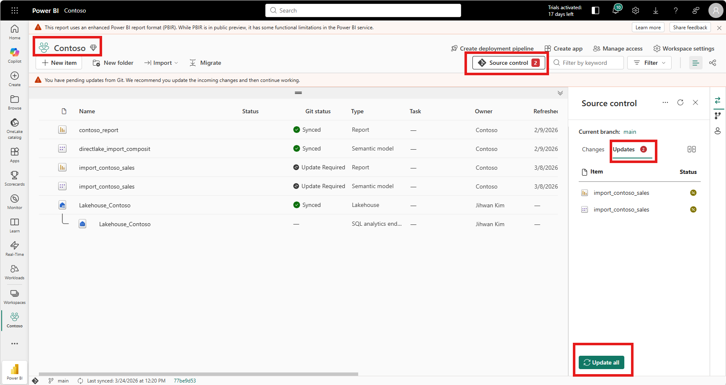The width and height of the screenshot is (726, 385).
Task: Open the Contoso workspace diamond icon
Action: (93, 48)
